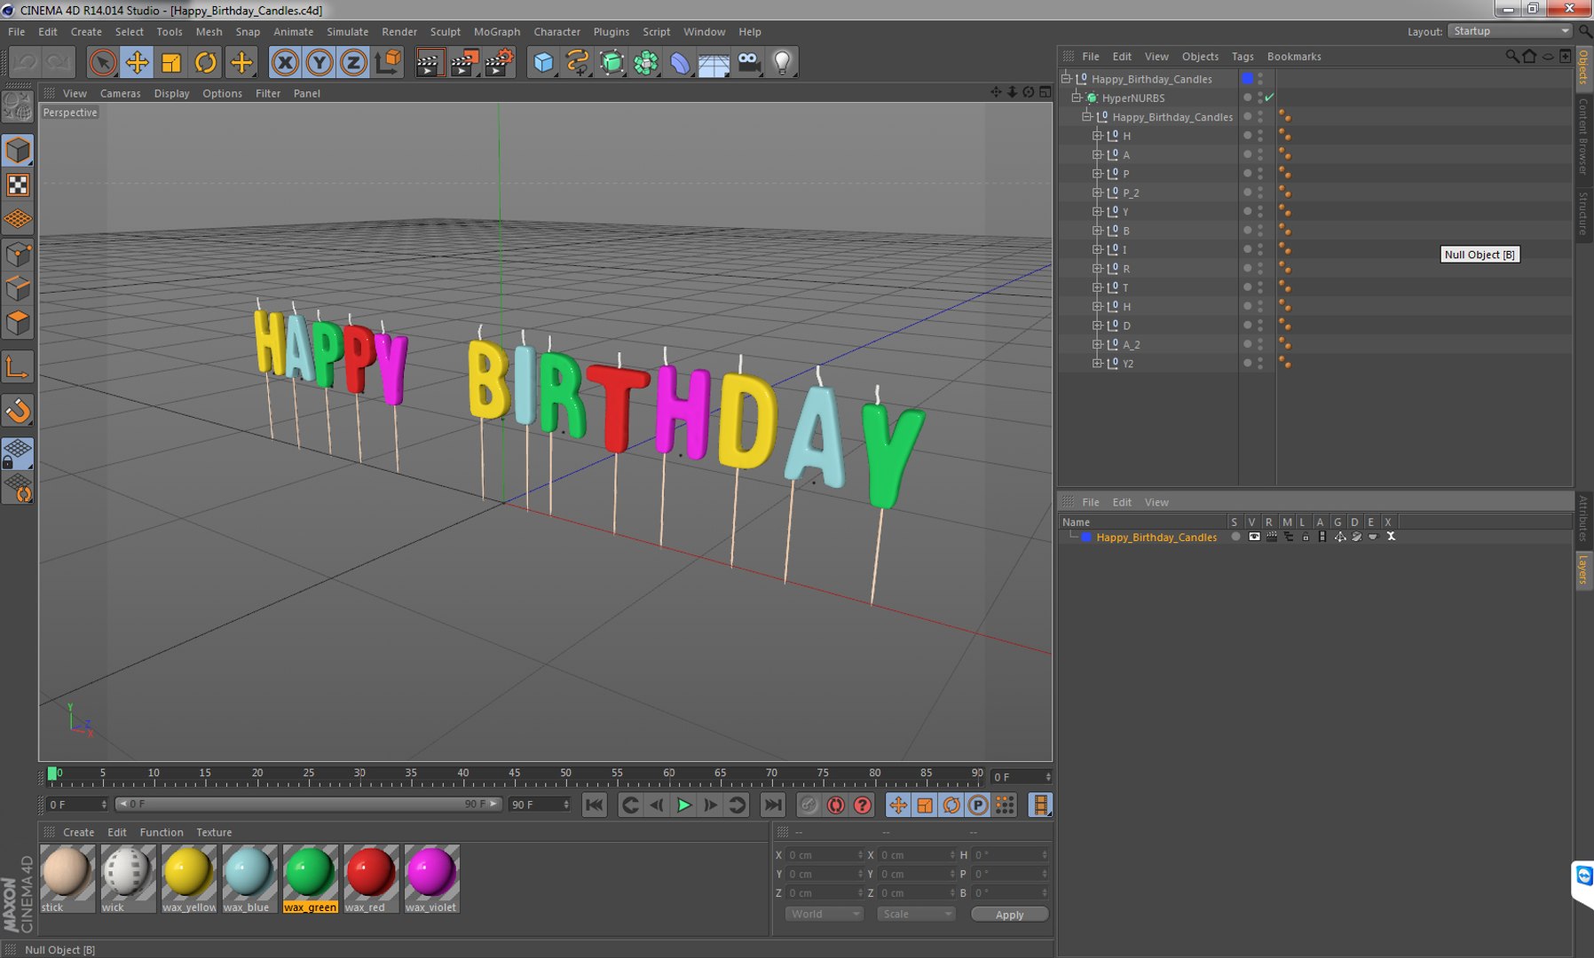Toggle Z axis lock
Viewport: 1594px width, 958px height.
(x=353, y=62)
